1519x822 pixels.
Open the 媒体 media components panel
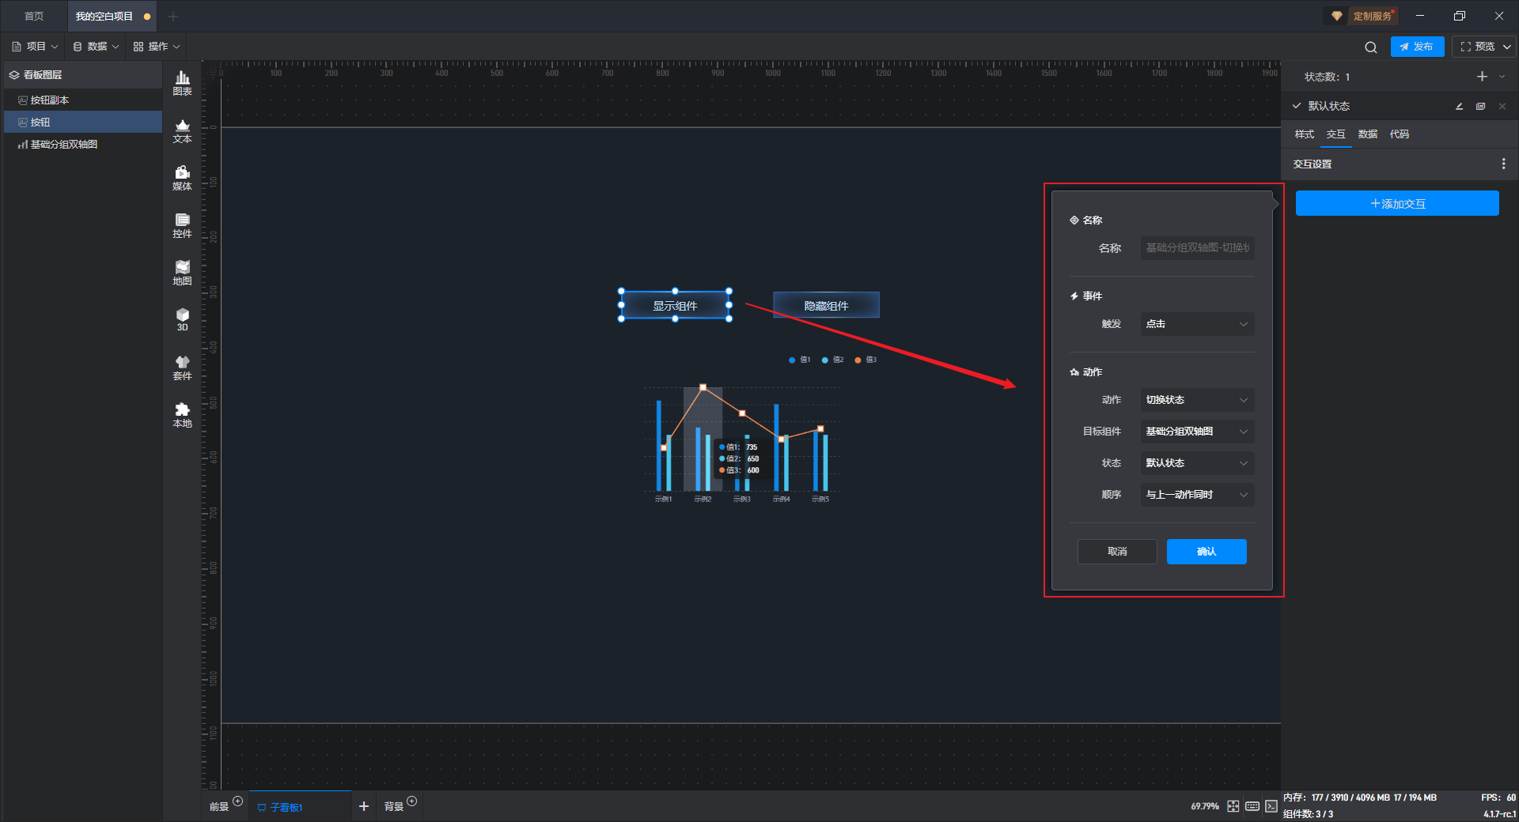(x=182, y=178)
